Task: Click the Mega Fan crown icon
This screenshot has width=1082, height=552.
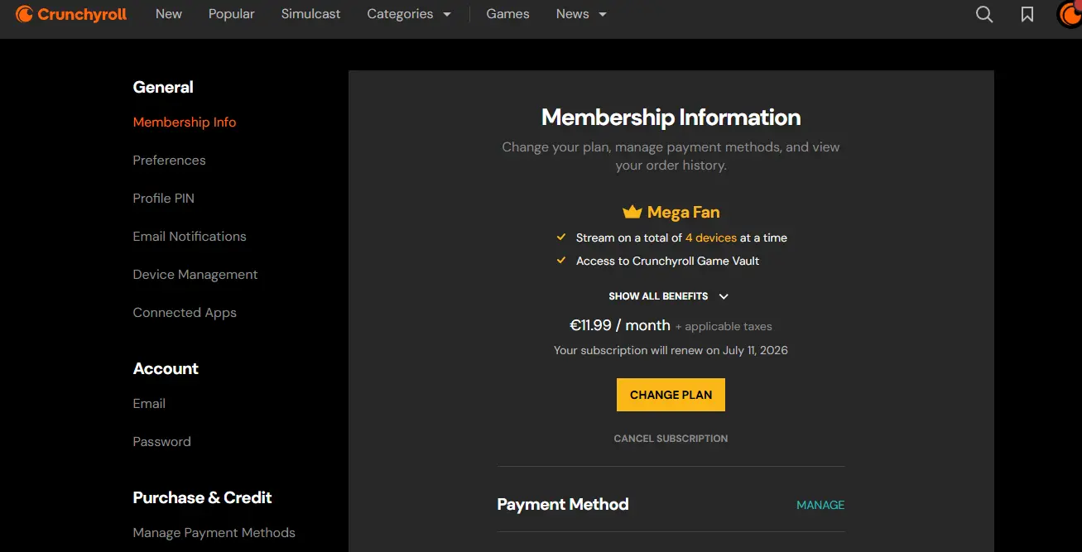Action: (x=632, y=212)
